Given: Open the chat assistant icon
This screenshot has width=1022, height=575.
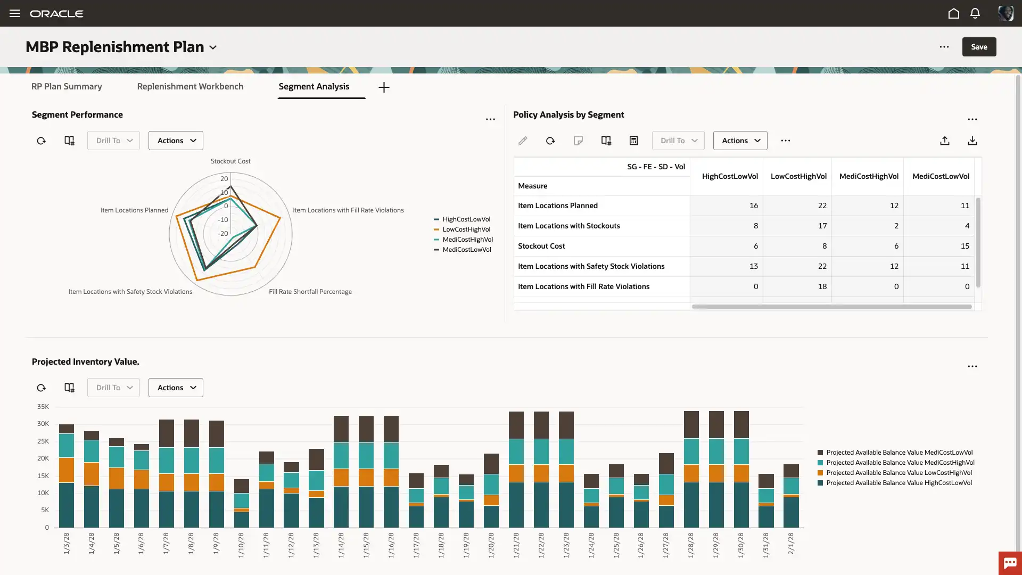Looking at the screenshot, I should (1010, 563).
